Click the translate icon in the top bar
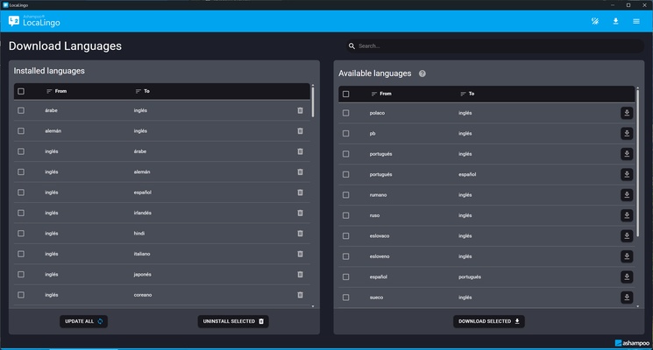Screen dimensions: 653x350 click(x=595, y=21)
